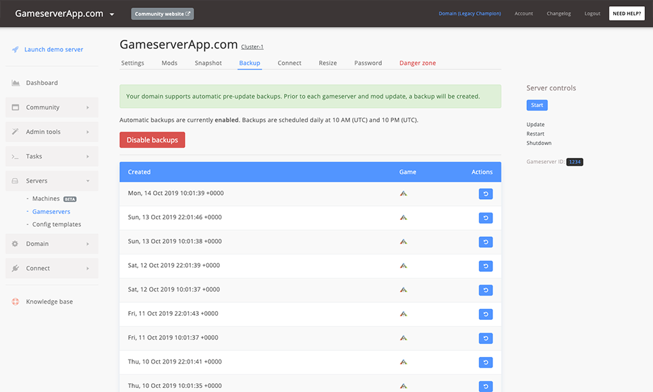Click the Domain gear icon in sidebar
Image resolution: width=653 pixels, height=392 pixels.
(15, 244)
